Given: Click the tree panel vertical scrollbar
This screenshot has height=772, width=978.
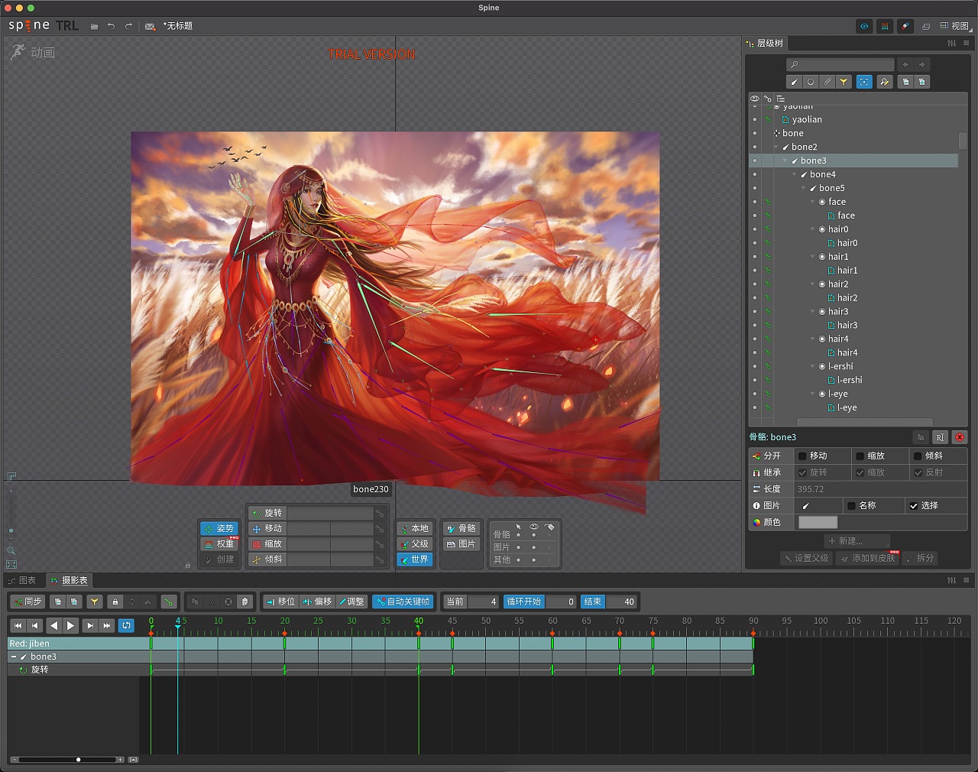Looking at the screenshot, I should click(963, 141).
